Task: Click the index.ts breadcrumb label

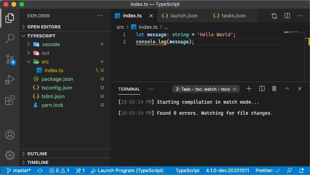Action: (x=148, y=27)
